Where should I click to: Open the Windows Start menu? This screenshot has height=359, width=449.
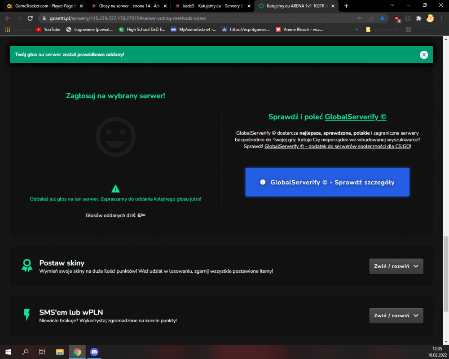pyautogui.click(x=8, y=352)
